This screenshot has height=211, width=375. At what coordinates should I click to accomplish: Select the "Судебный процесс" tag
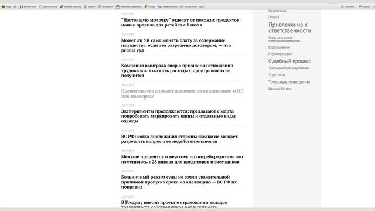[289, 61]
